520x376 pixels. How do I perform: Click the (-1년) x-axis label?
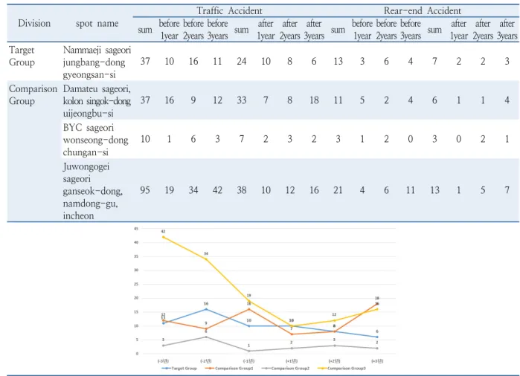point(248,360)
